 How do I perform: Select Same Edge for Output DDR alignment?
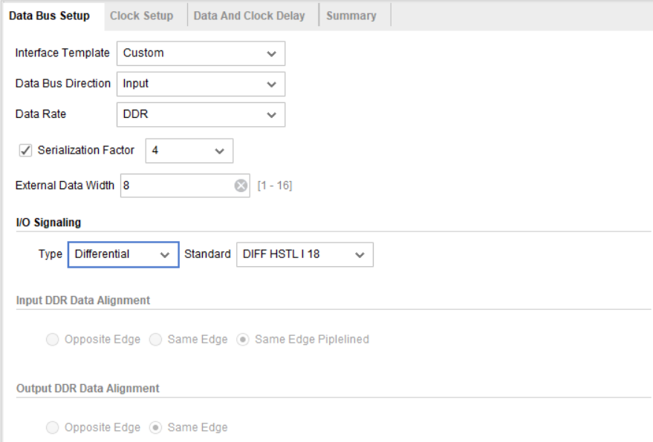pos(156,427)
